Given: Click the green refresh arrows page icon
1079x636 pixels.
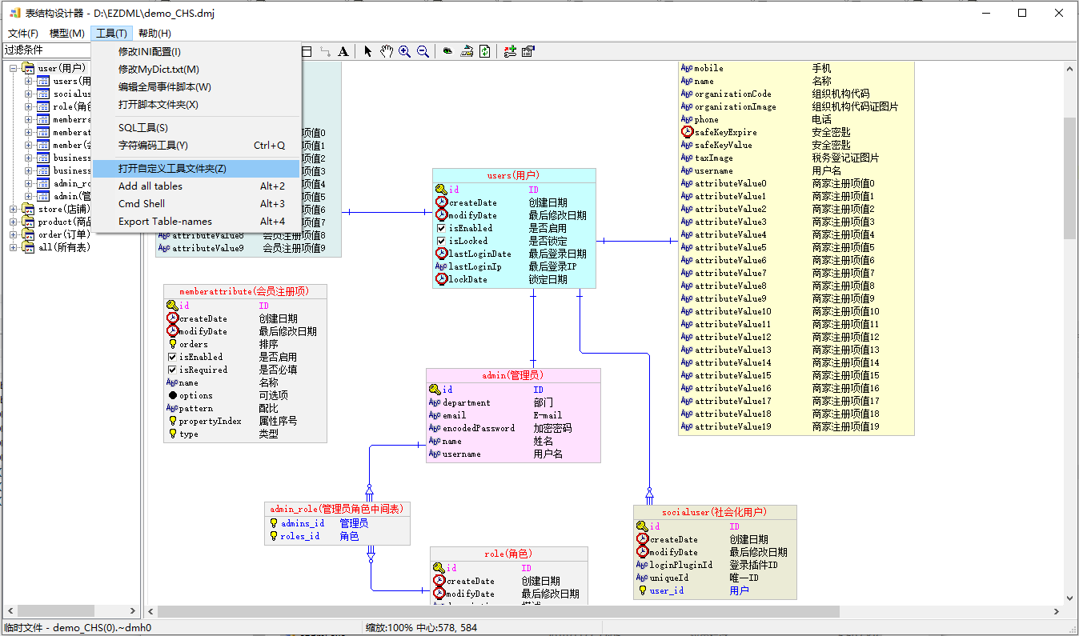Looking at the screenshot, I should coord(485,51).
